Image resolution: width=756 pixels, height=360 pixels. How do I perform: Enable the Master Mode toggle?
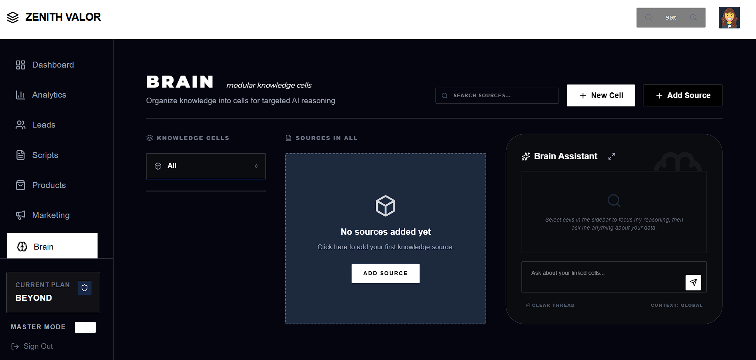[85, 327]
